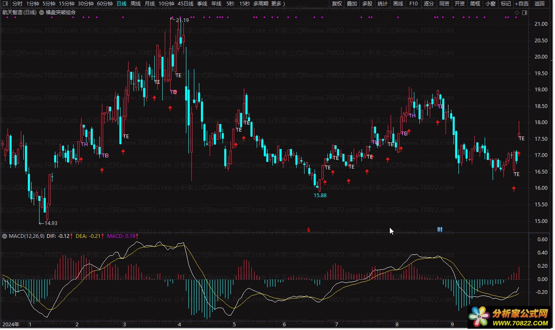
Task: Toggle the 小窗 small window mode
Action: tap(490, 4)
